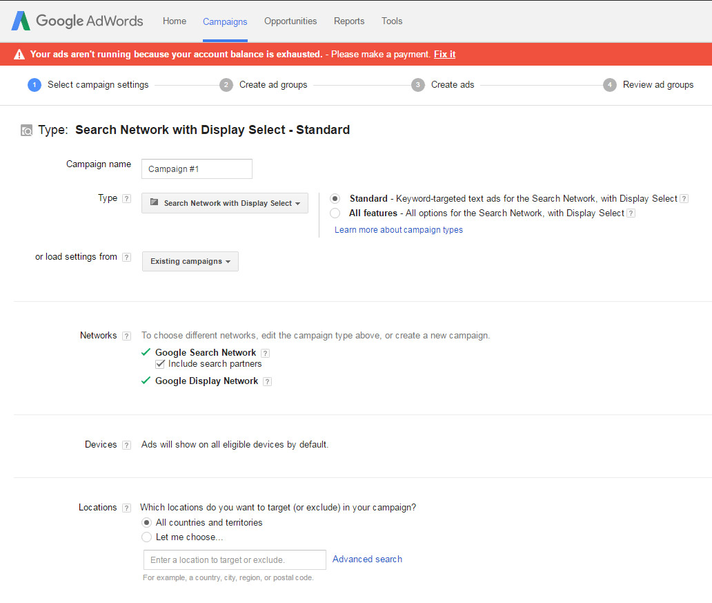Click Campaign name input field
This screenshot has height=603, width=712.
pyautogui.click(x=197, y=169)
